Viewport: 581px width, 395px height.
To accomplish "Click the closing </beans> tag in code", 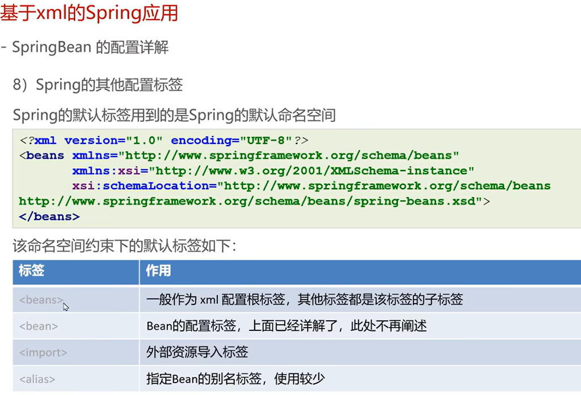I will [x=49, y=216].
